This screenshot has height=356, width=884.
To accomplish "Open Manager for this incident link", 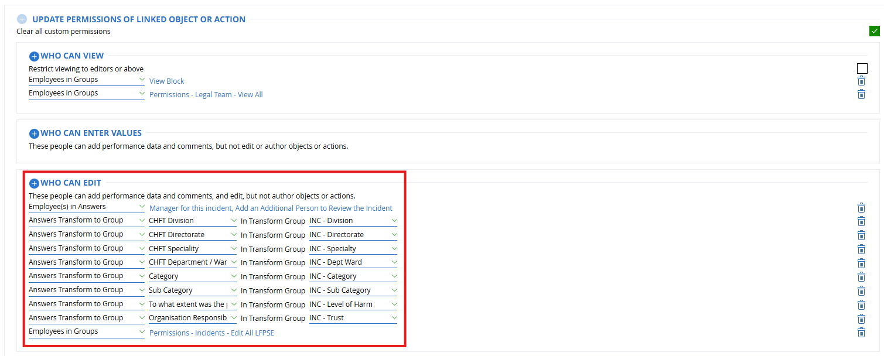I will 191,208.
